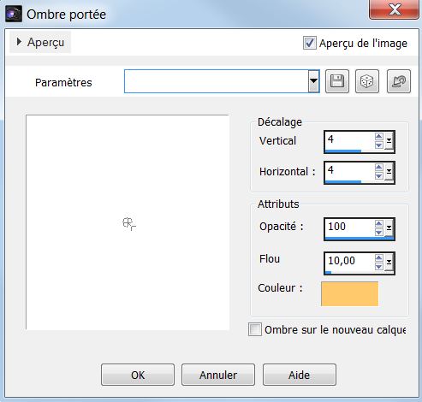Screen dimensions: 422x402
Task: Open the orange Couleur swatch
Action: [349, 293]
